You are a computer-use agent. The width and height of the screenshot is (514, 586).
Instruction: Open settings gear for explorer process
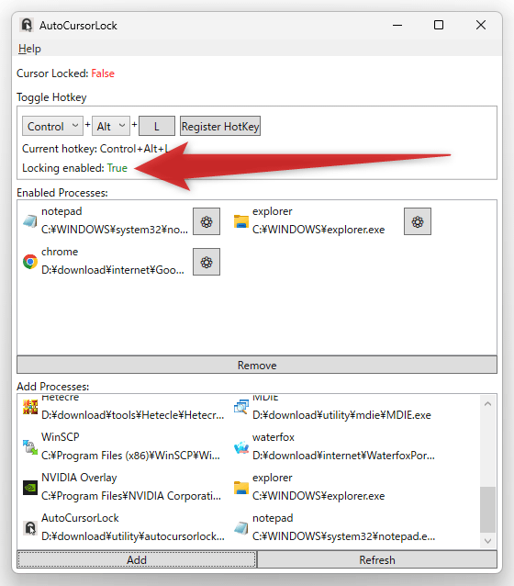(418, 221)
